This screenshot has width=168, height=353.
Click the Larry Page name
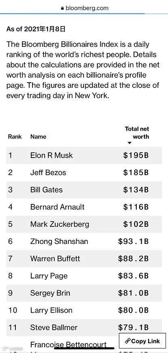(49, 276)
